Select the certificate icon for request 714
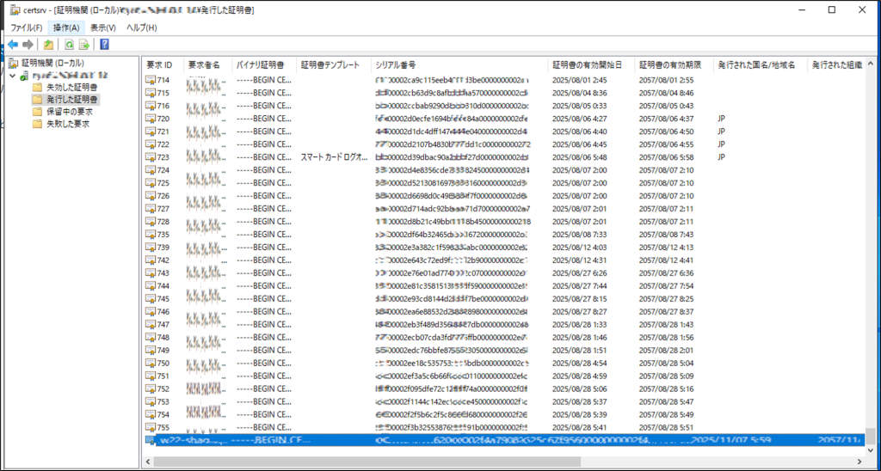The width and height of the screenshot is (881, 471). pos(151,80)
